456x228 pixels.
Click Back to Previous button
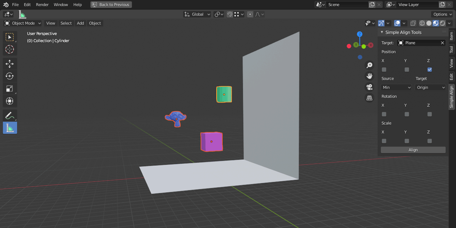pos(111,5)
